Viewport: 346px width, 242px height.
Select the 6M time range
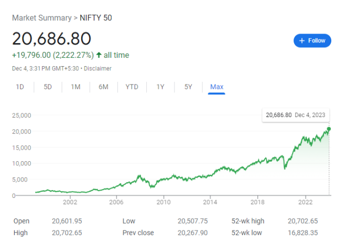[x=103, y=87]
